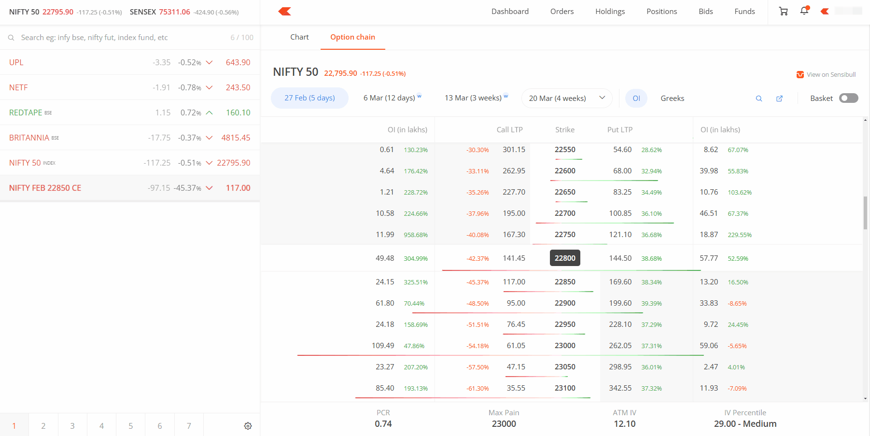Switch to the Chart tab
870x436 pixels.
point(299,37)
